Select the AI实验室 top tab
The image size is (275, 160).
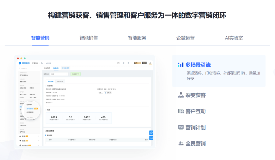pos(234,38)
